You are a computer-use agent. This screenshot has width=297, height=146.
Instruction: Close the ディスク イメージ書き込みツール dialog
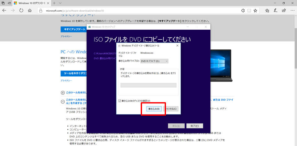click(177, 46)
